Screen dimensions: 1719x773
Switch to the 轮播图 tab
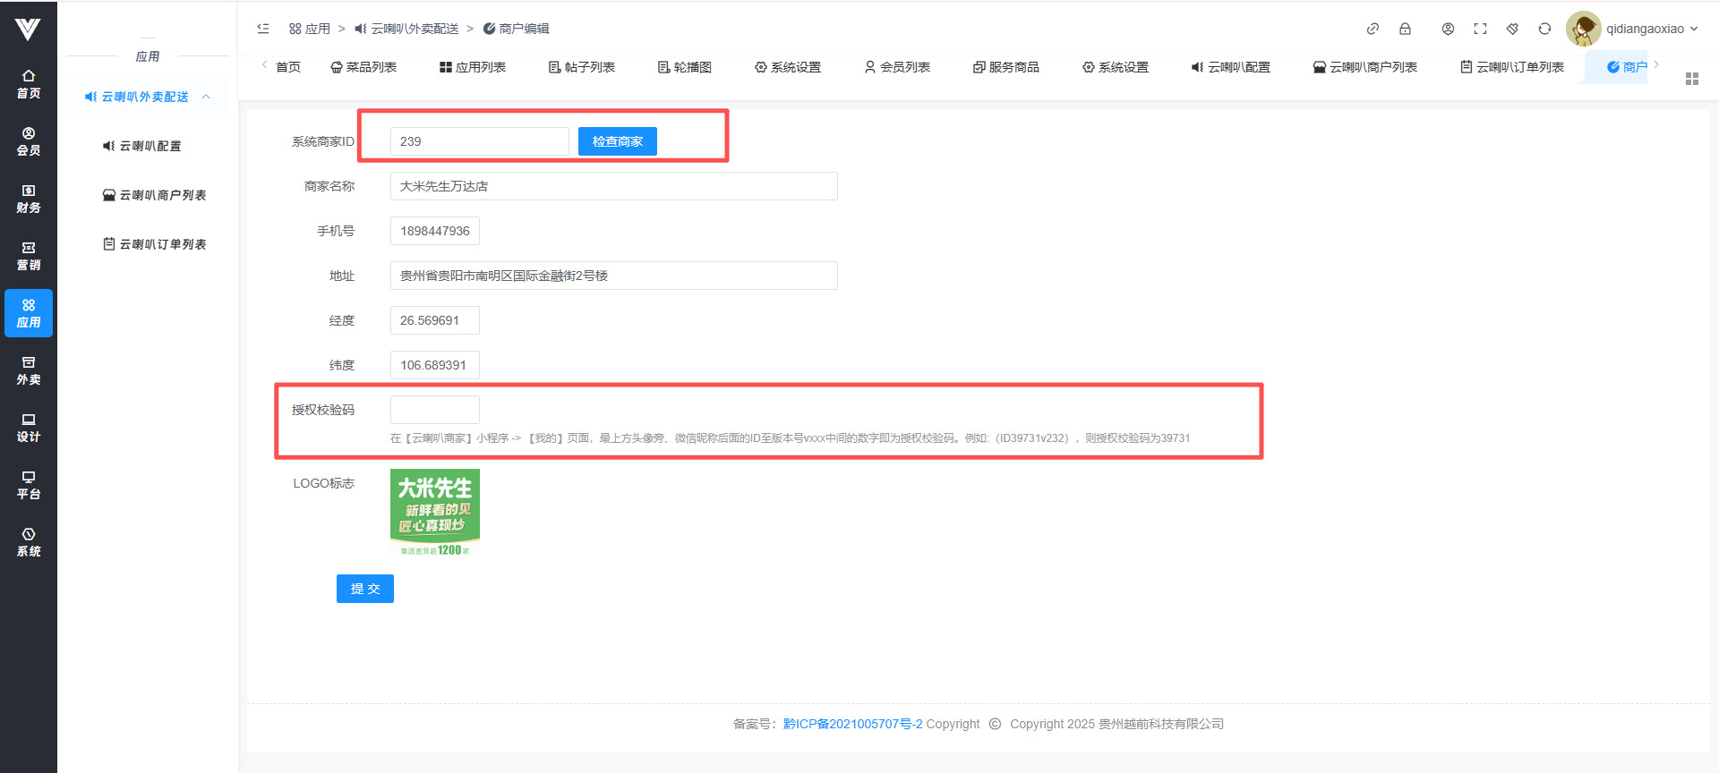685,67
